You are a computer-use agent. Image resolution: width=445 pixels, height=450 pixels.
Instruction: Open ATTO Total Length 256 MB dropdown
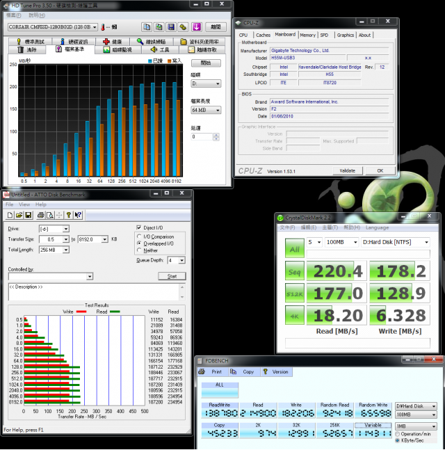[x=54, y=250]
